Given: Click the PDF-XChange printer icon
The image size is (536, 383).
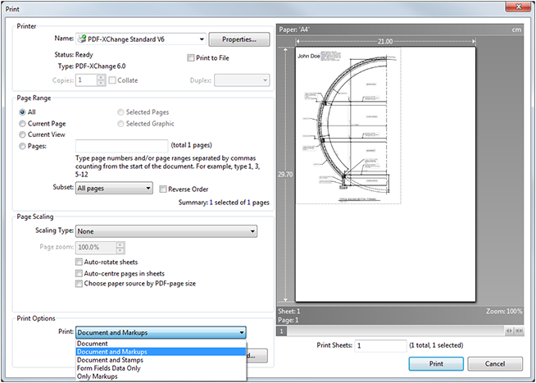Looking at the screenshot, I should (82, 39).
